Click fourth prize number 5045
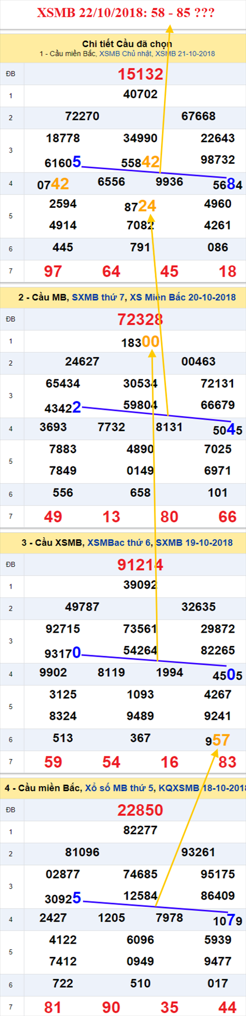This screenshot has width=246, height=1016. point(228,429)
